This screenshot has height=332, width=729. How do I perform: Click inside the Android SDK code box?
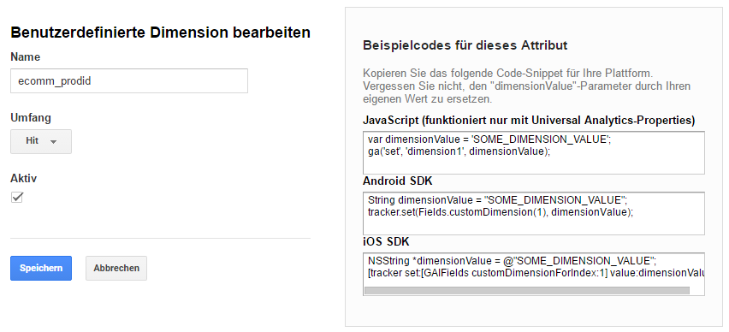(533, 213)
